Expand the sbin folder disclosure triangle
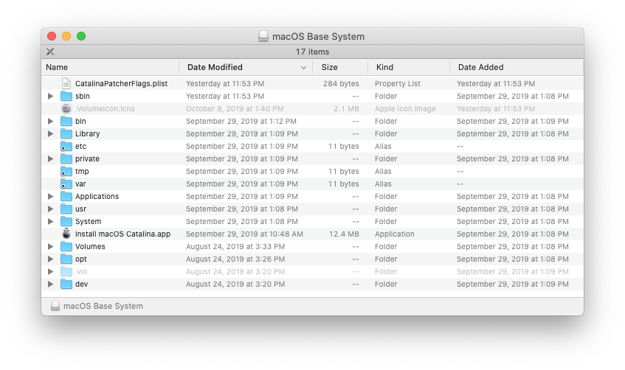Image resolution: width=625 pixels, height=370 pixels. click(x=51, y=96)
